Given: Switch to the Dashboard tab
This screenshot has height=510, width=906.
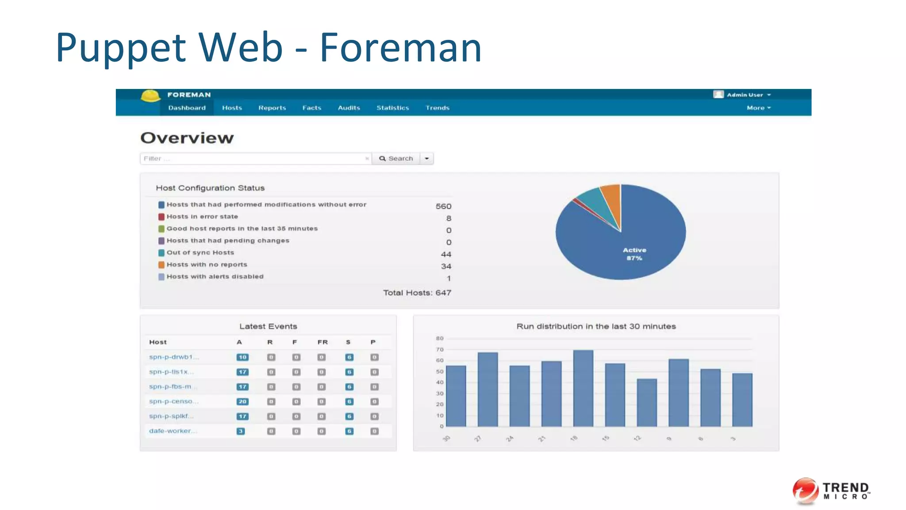Looking at the screenshot, I should (x=187, y=108).
